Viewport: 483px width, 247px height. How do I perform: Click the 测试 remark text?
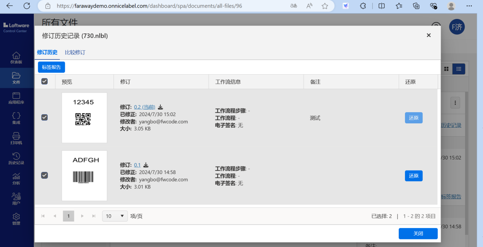click(x=315, y=118)
